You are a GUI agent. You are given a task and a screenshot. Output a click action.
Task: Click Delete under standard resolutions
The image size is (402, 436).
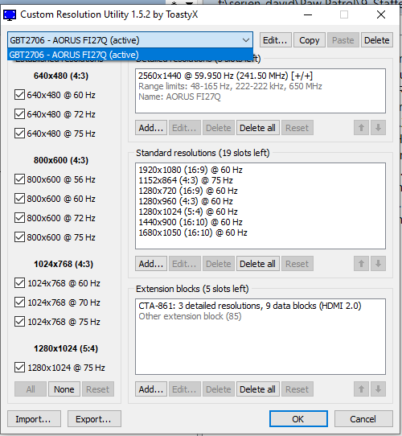click(x=219, y=263)
